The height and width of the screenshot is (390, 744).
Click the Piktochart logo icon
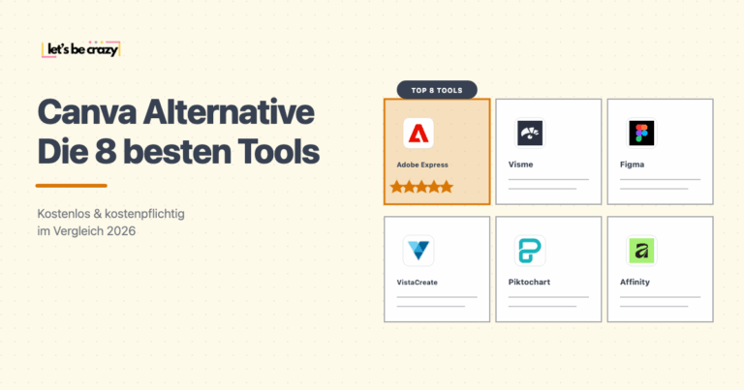click(530, 251)
